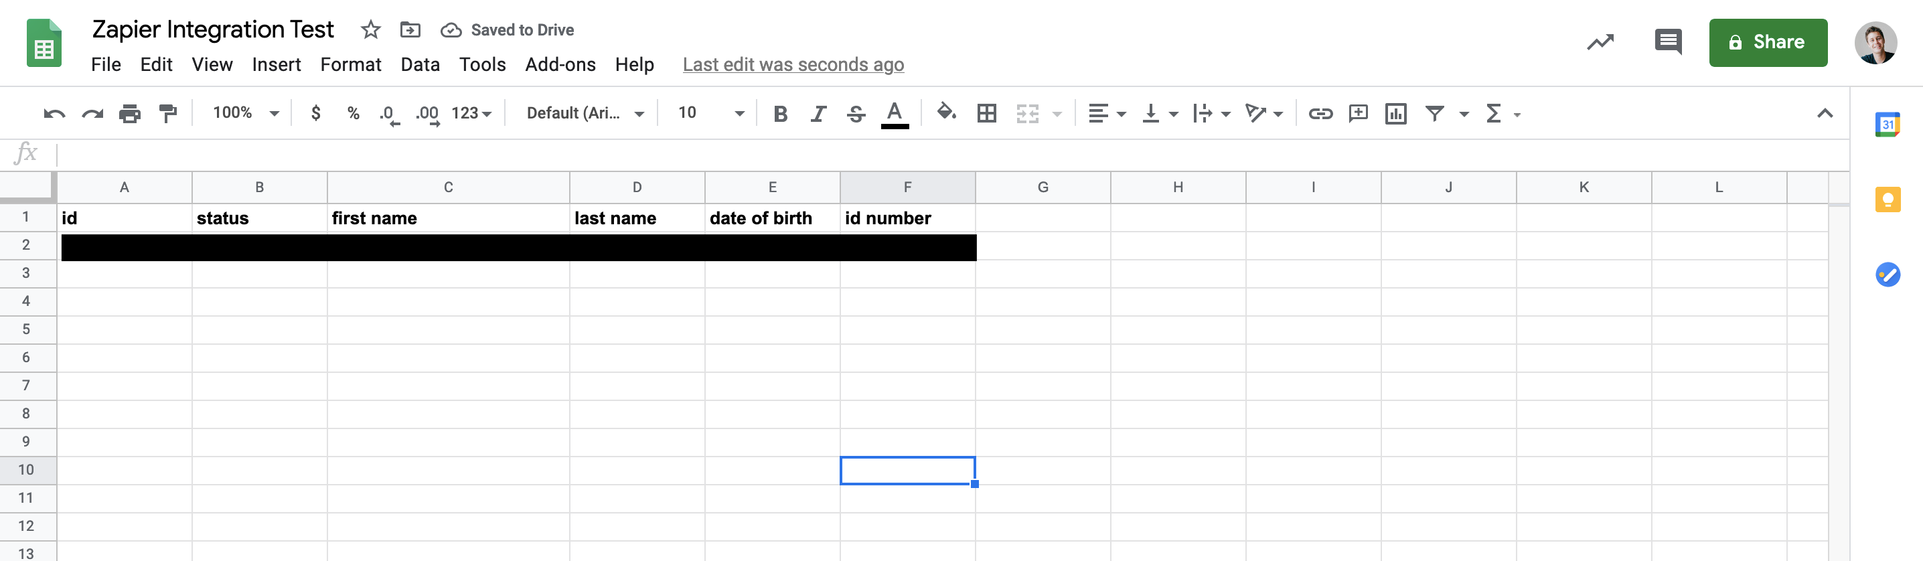Open the Insert menu
The width and height of the screenshot is (1923, 561).
coord(277,65)
